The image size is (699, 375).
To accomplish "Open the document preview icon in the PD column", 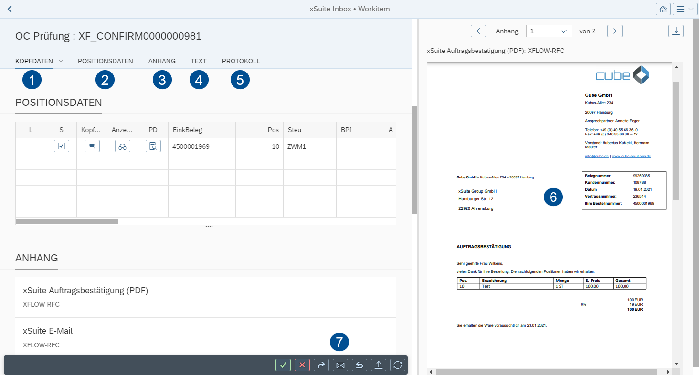I will point(153,146).
